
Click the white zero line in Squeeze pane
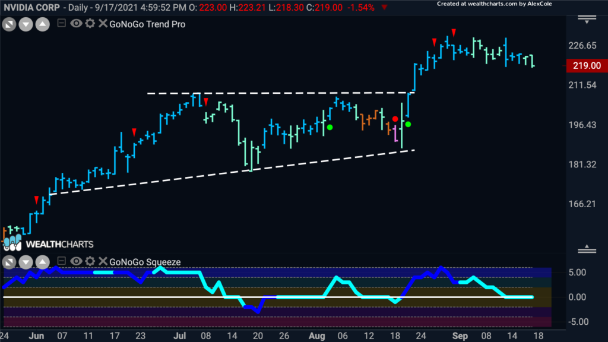tap(268, 297)
